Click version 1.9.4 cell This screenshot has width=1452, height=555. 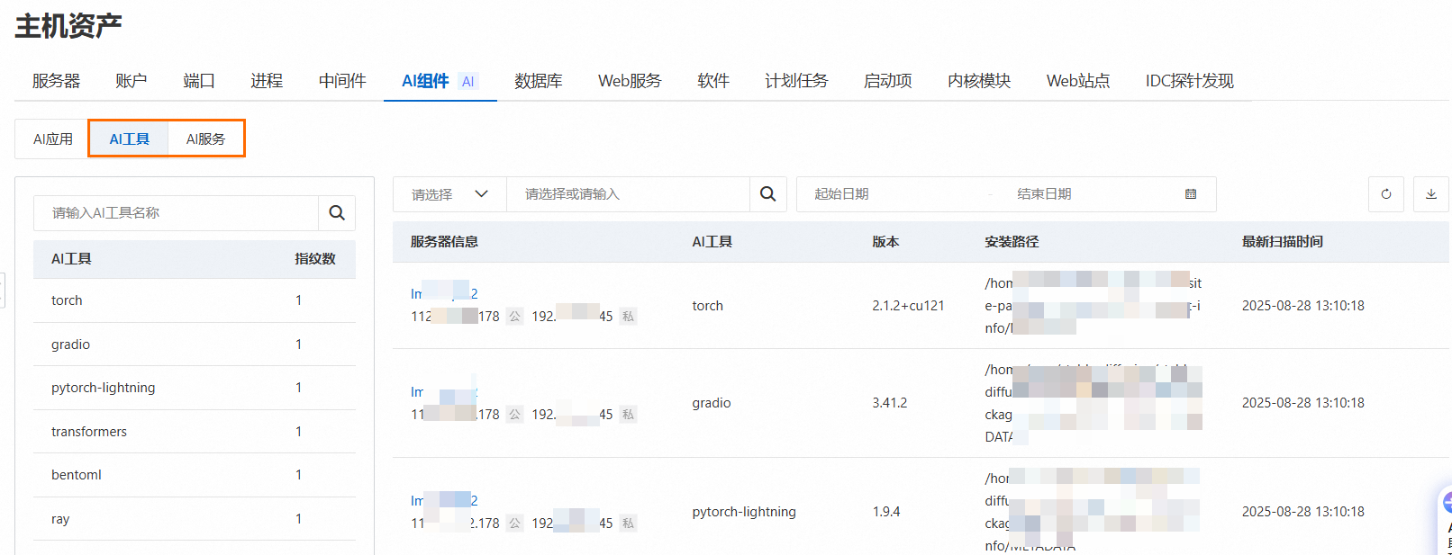885,512
